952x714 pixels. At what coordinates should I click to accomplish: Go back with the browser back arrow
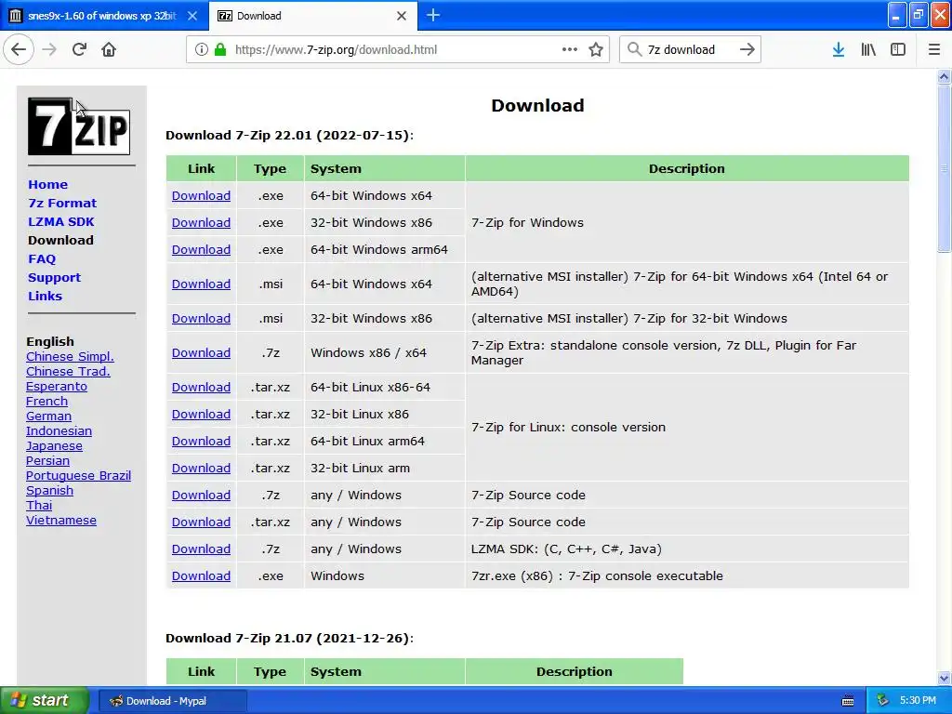click(x=19, y=50)
